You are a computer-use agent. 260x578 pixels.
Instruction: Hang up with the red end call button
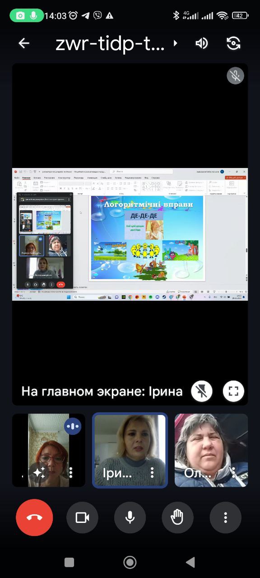pyautogui.click(x=34, y=517)
